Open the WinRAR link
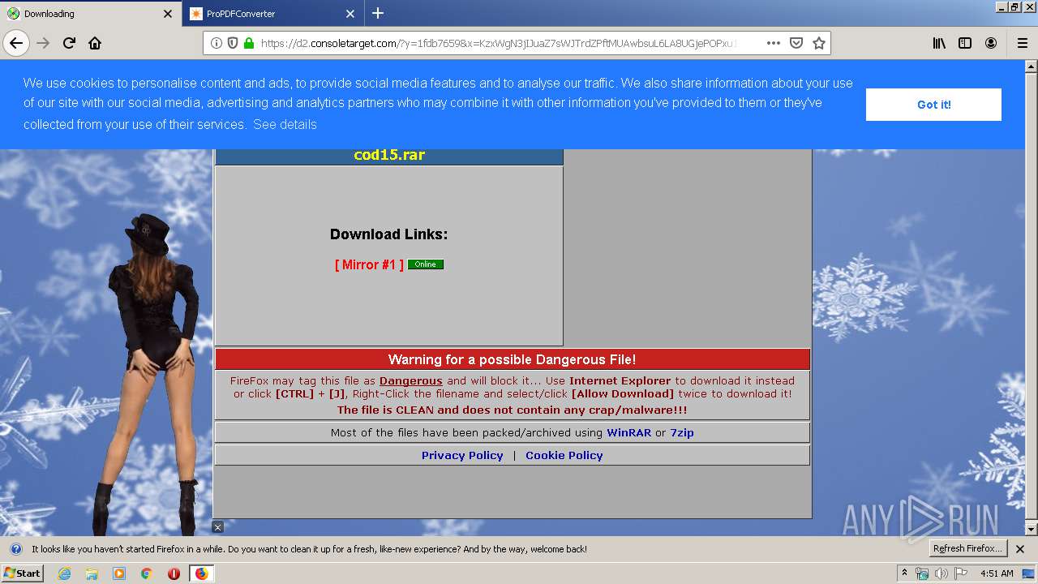 click(628, 432)
